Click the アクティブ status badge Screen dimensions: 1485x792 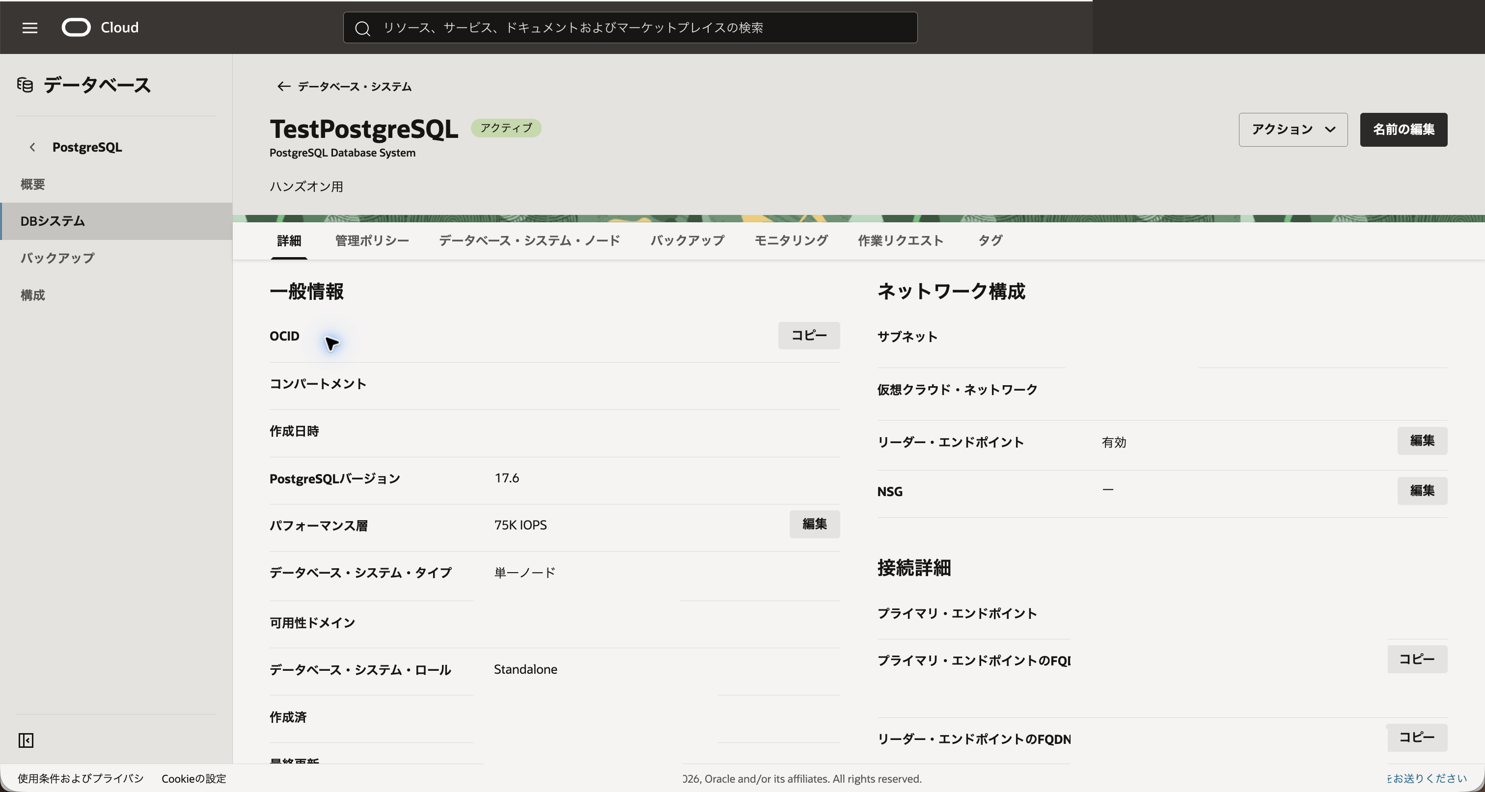(506, 128)
